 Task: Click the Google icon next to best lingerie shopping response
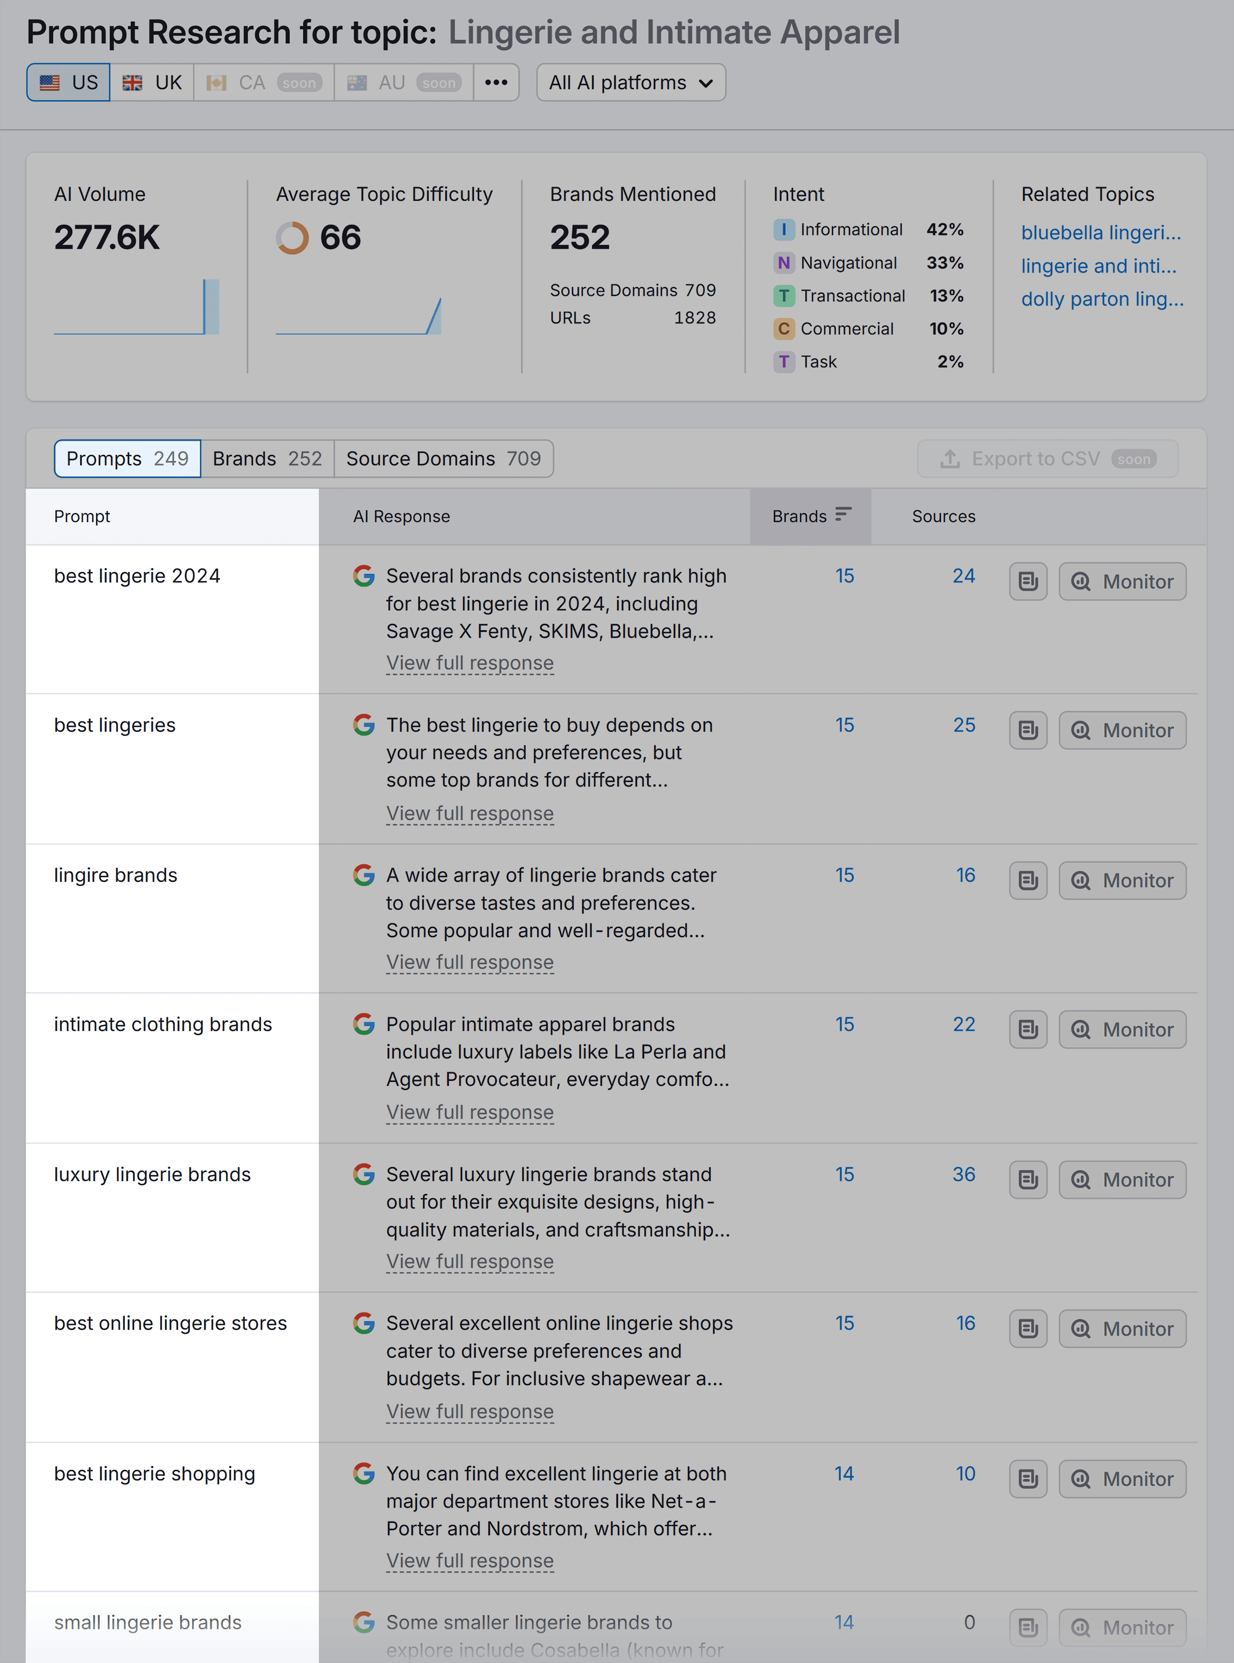pyautogui.click(x=364, y=1474)
